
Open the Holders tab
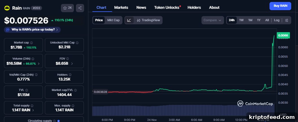point(194,8)
